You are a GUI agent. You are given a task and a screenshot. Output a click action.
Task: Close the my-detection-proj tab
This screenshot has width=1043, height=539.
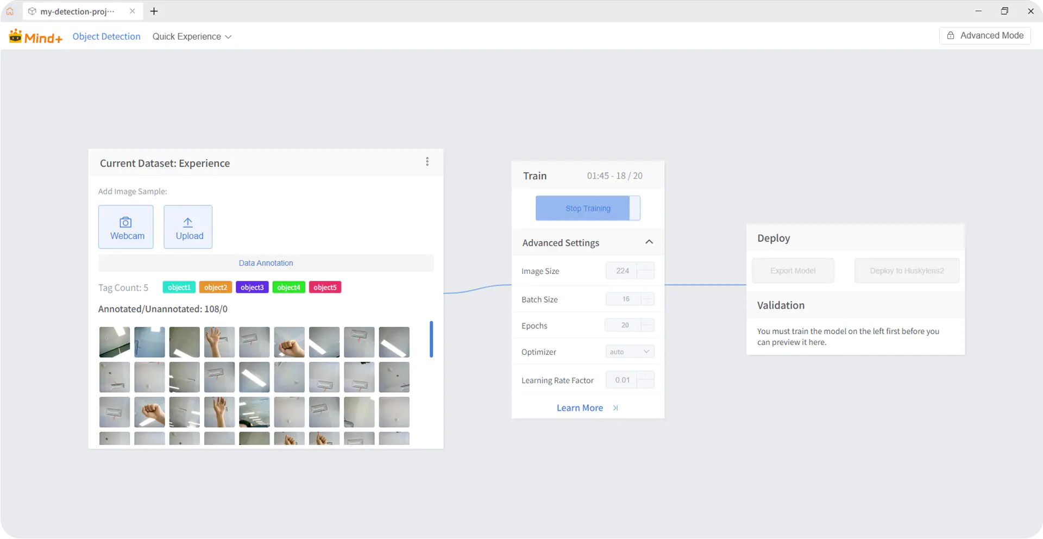click(x=132, y=11)
